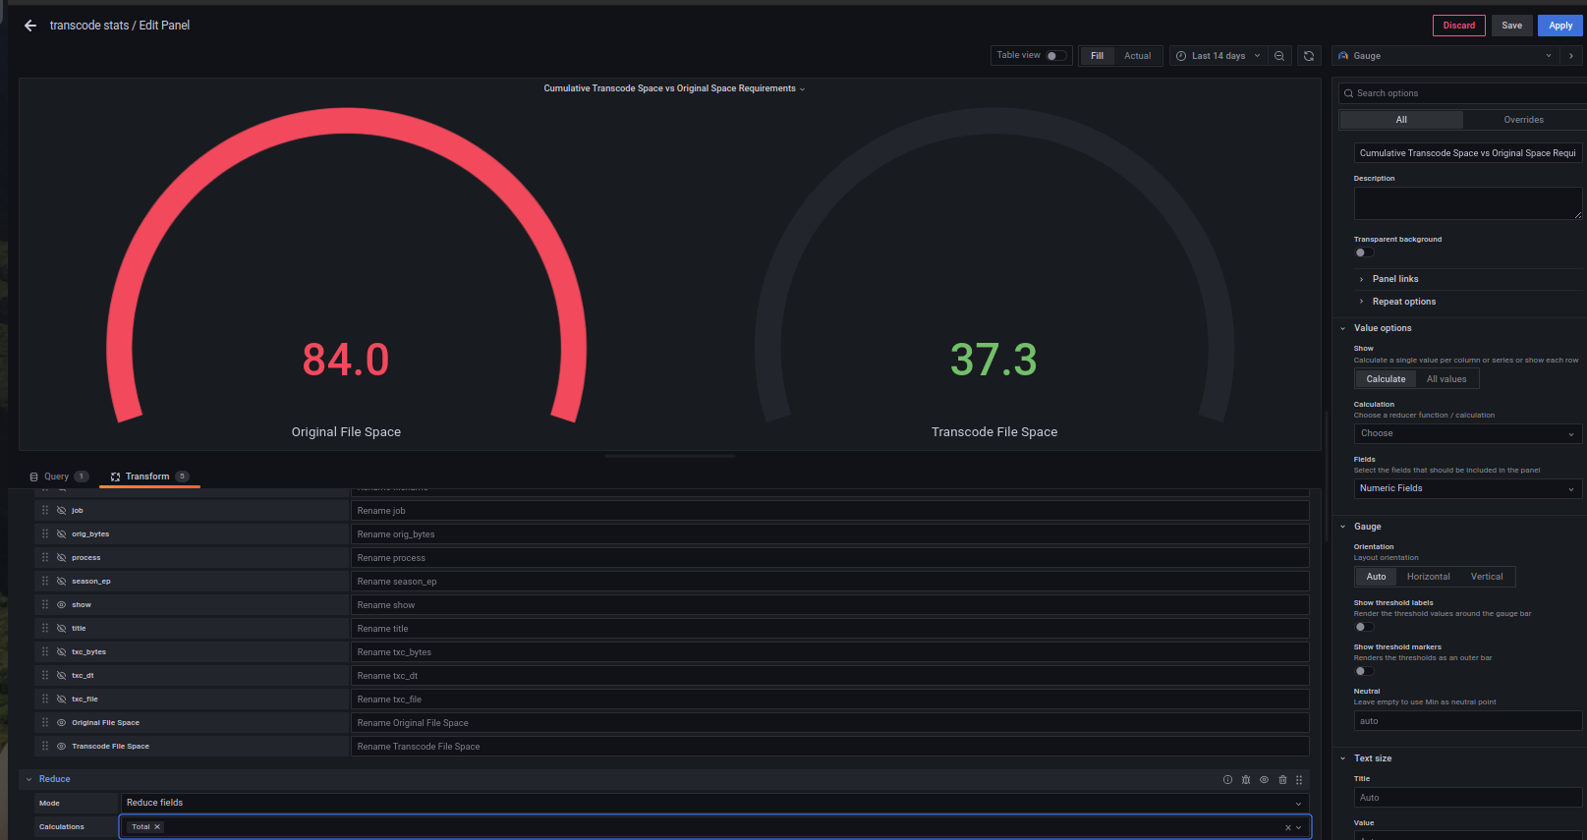Click the drag handle on the season_ep row
The width and height of the screenshot is (1587, 840).
coord(45,582)
